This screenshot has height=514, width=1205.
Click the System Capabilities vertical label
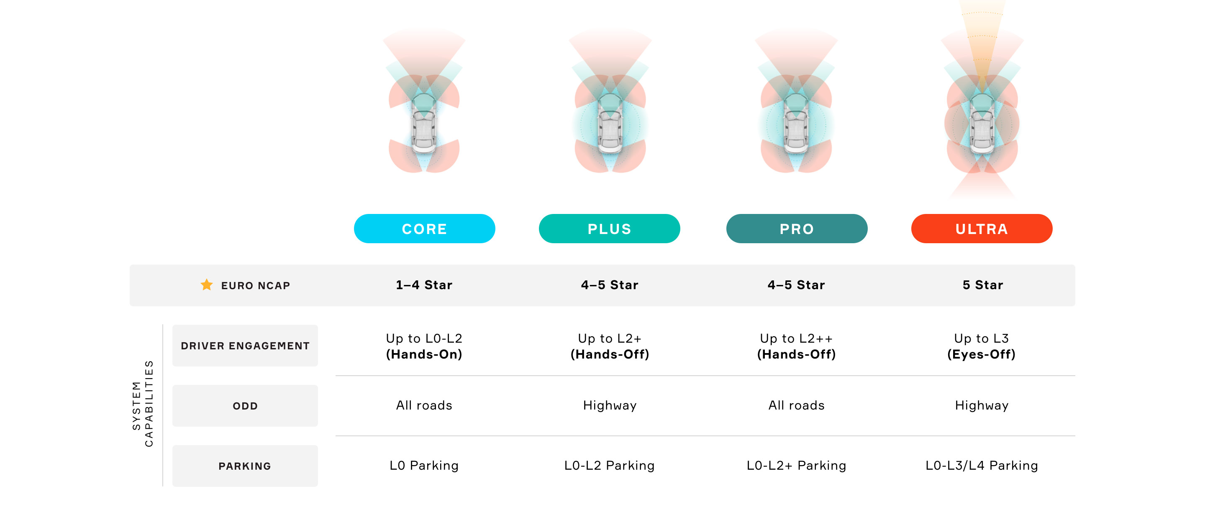point(143,403)
